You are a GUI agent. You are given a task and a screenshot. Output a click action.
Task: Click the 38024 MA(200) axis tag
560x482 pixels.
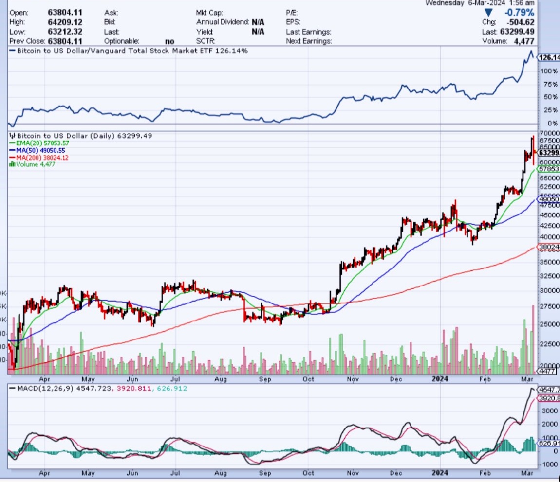(548, 247)
